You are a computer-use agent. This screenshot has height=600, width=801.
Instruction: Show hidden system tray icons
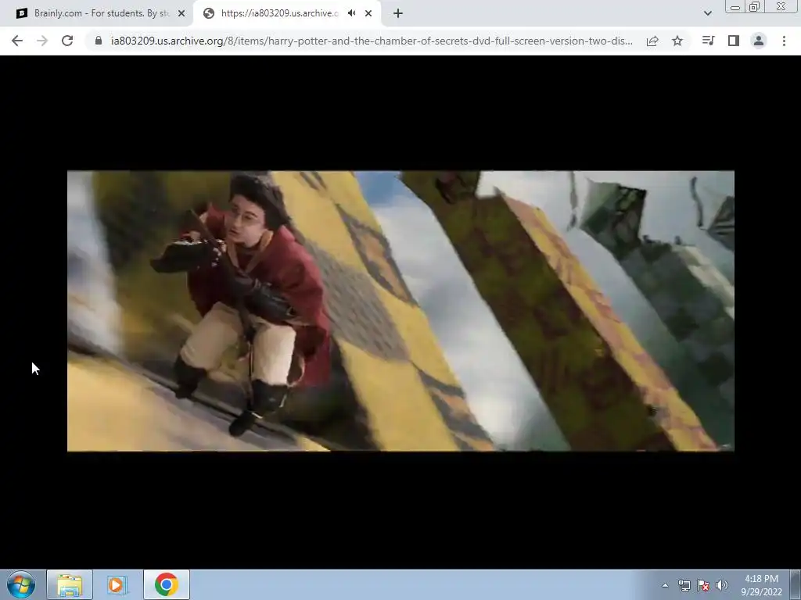click(x=665, y=585)
